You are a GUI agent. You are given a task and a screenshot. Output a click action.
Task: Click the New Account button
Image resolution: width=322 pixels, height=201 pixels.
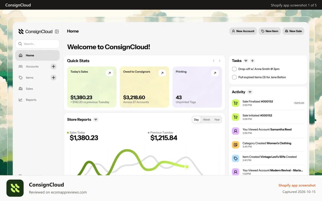(x=243, y=31)
